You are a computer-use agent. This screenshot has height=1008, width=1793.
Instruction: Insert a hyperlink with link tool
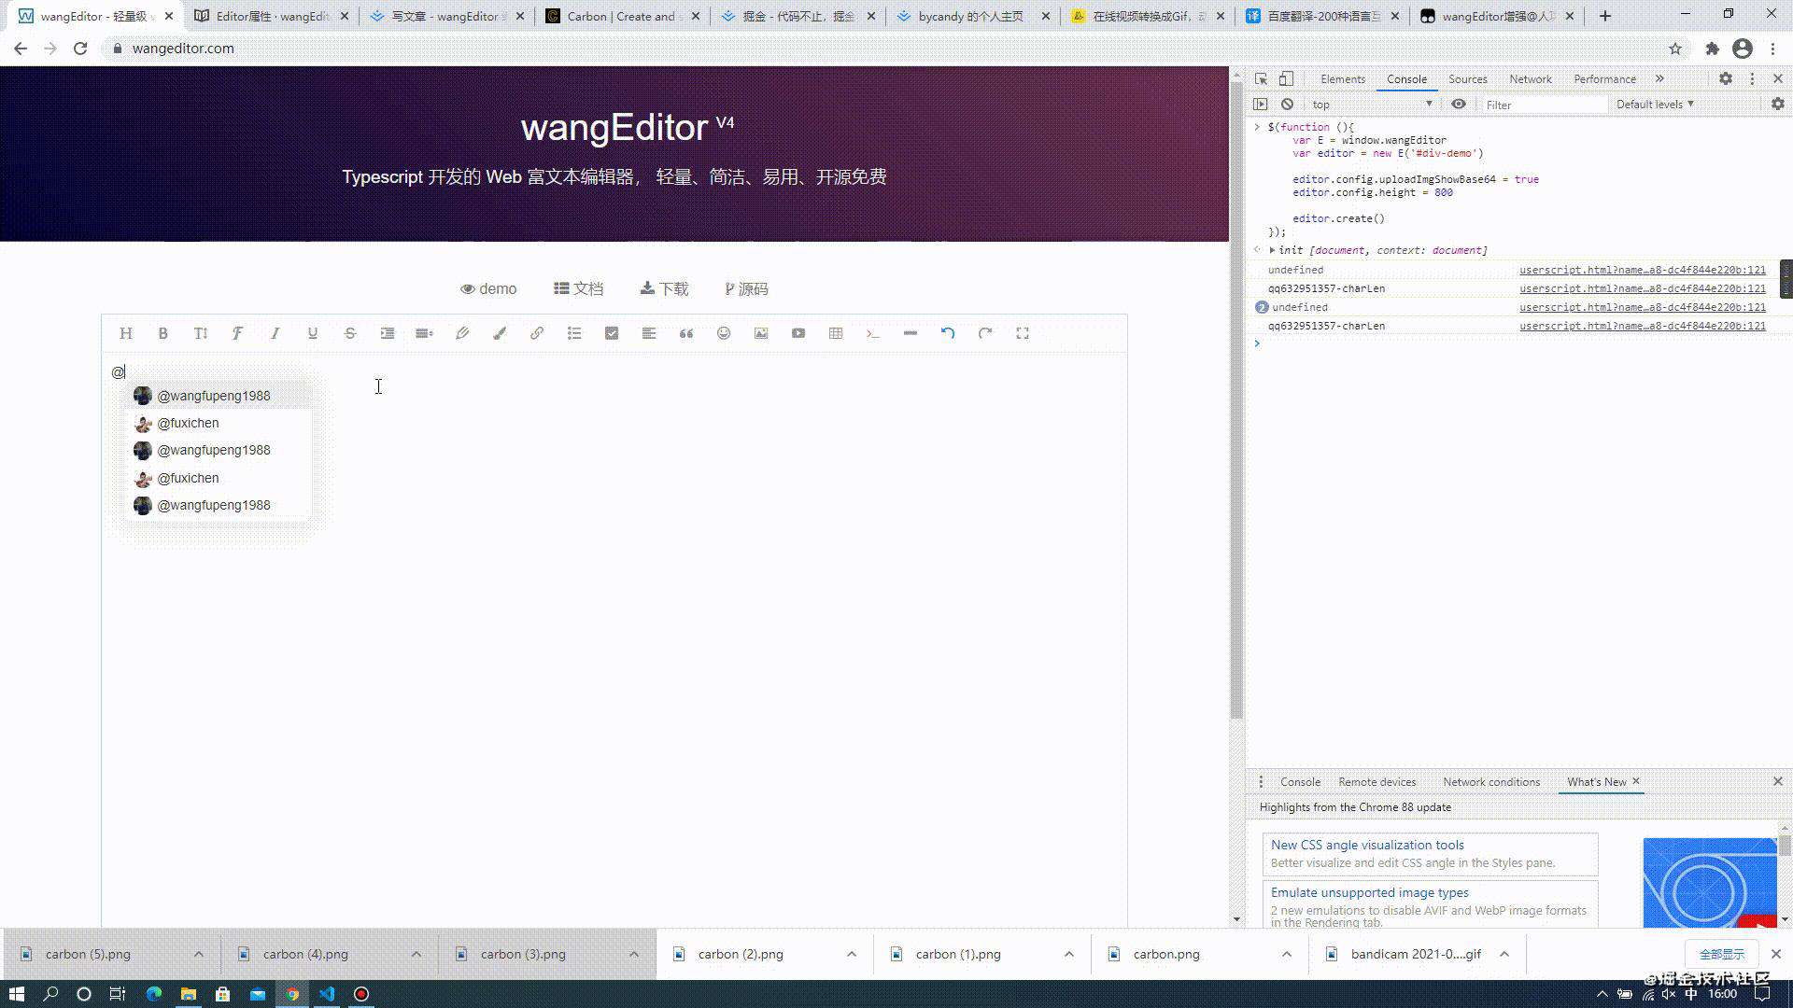point(537,333)
